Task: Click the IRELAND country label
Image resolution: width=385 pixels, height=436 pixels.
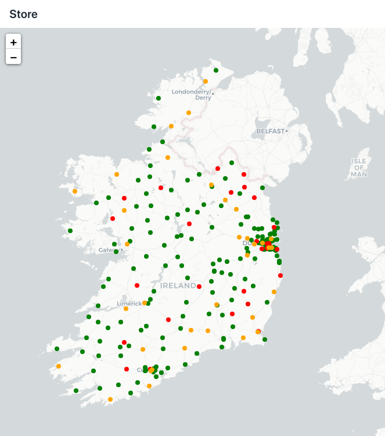Action: [x=178, y=286]
